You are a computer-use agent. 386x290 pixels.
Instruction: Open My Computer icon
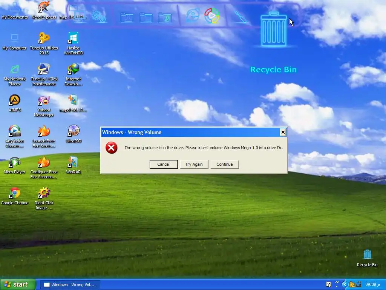(x=15, y=42)
